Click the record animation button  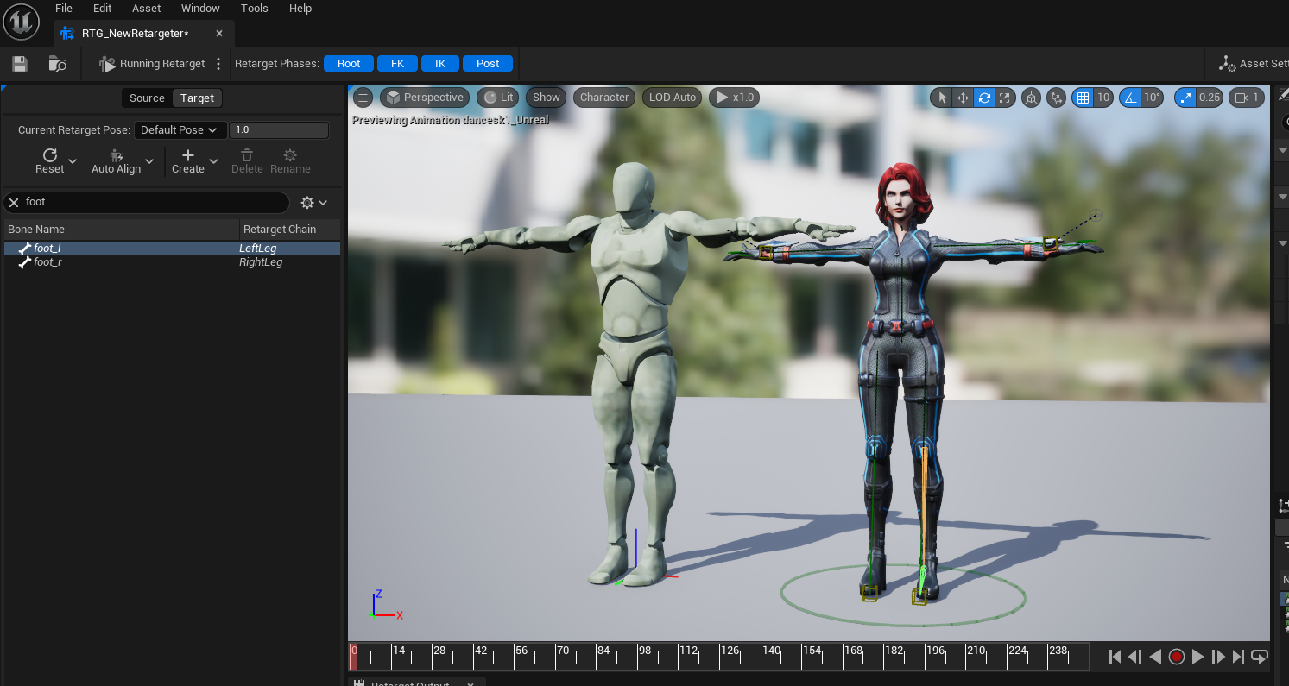(x=1176, y=657)
